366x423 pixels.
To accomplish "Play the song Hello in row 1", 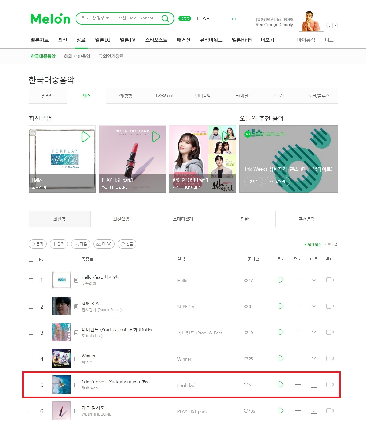I will pos(281,280).
